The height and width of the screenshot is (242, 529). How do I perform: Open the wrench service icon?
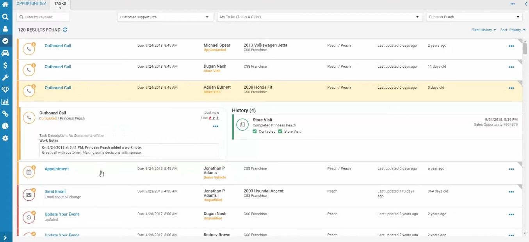pyautogui.click(x=5, y=77)
